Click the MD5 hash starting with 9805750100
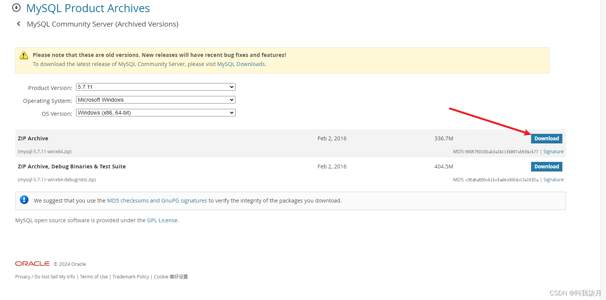The image size is (606, 300). coord(502,152)
